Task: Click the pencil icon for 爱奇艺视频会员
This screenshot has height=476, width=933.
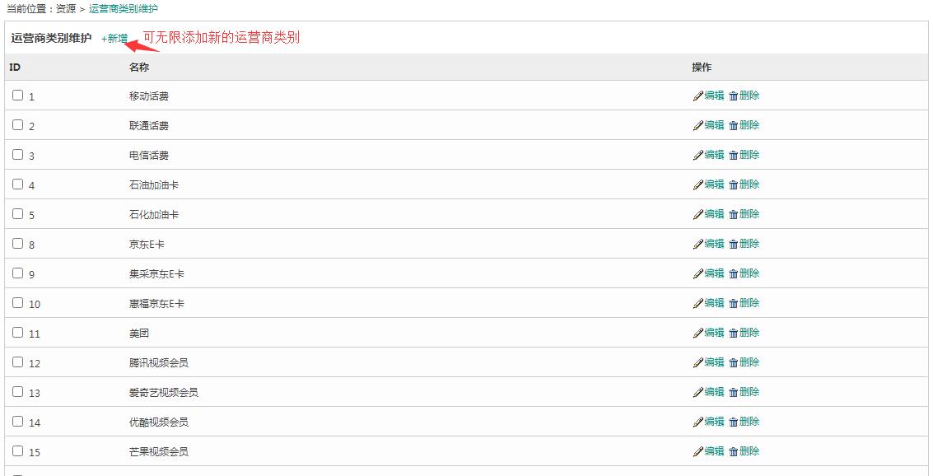Action: pyautogui.click(x=698, y=392)
